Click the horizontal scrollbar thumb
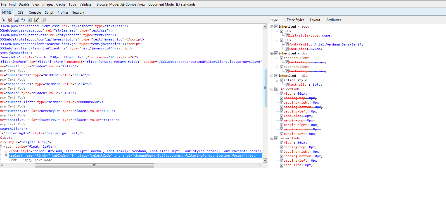The image size is (446, 201). [x=94, y=165]
